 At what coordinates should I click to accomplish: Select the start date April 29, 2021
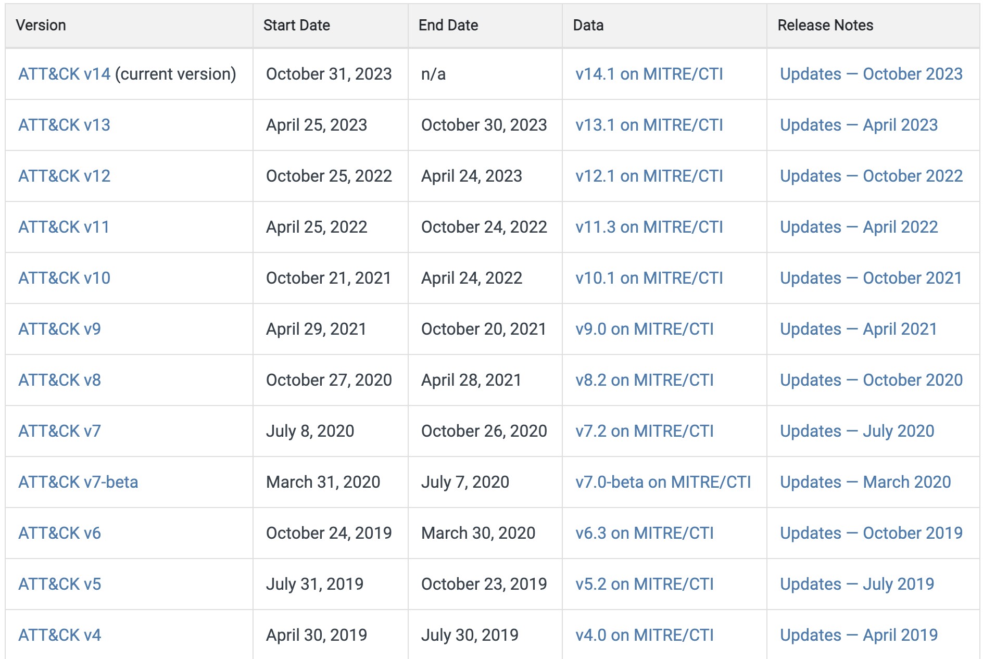click(x=316, y=329)
